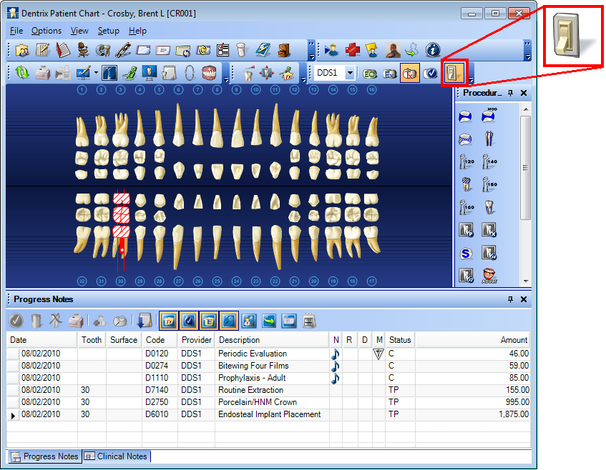Select the Adult prophylaxis mouth button

489,276
